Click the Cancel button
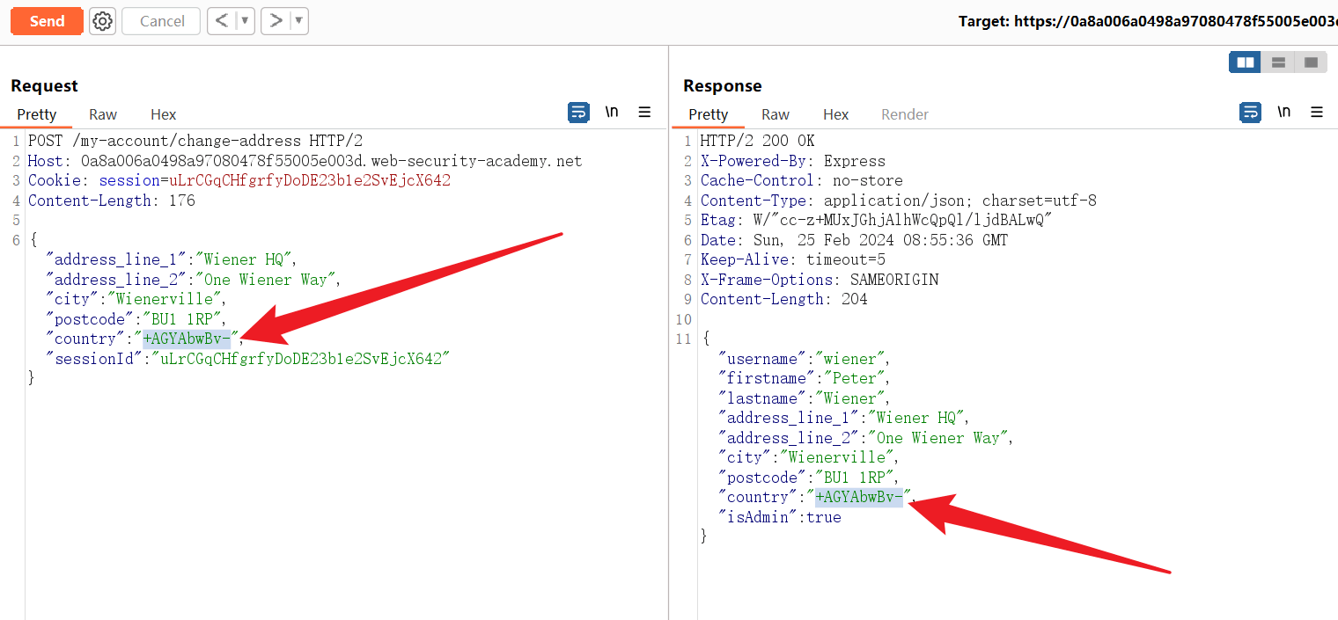 [x=162, y=21]
